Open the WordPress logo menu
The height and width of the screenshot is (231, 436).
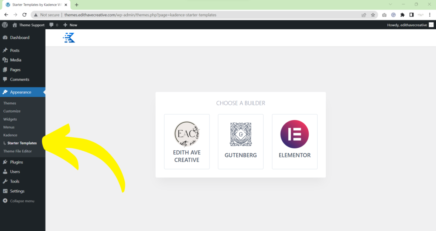click(x=5, y=25)
